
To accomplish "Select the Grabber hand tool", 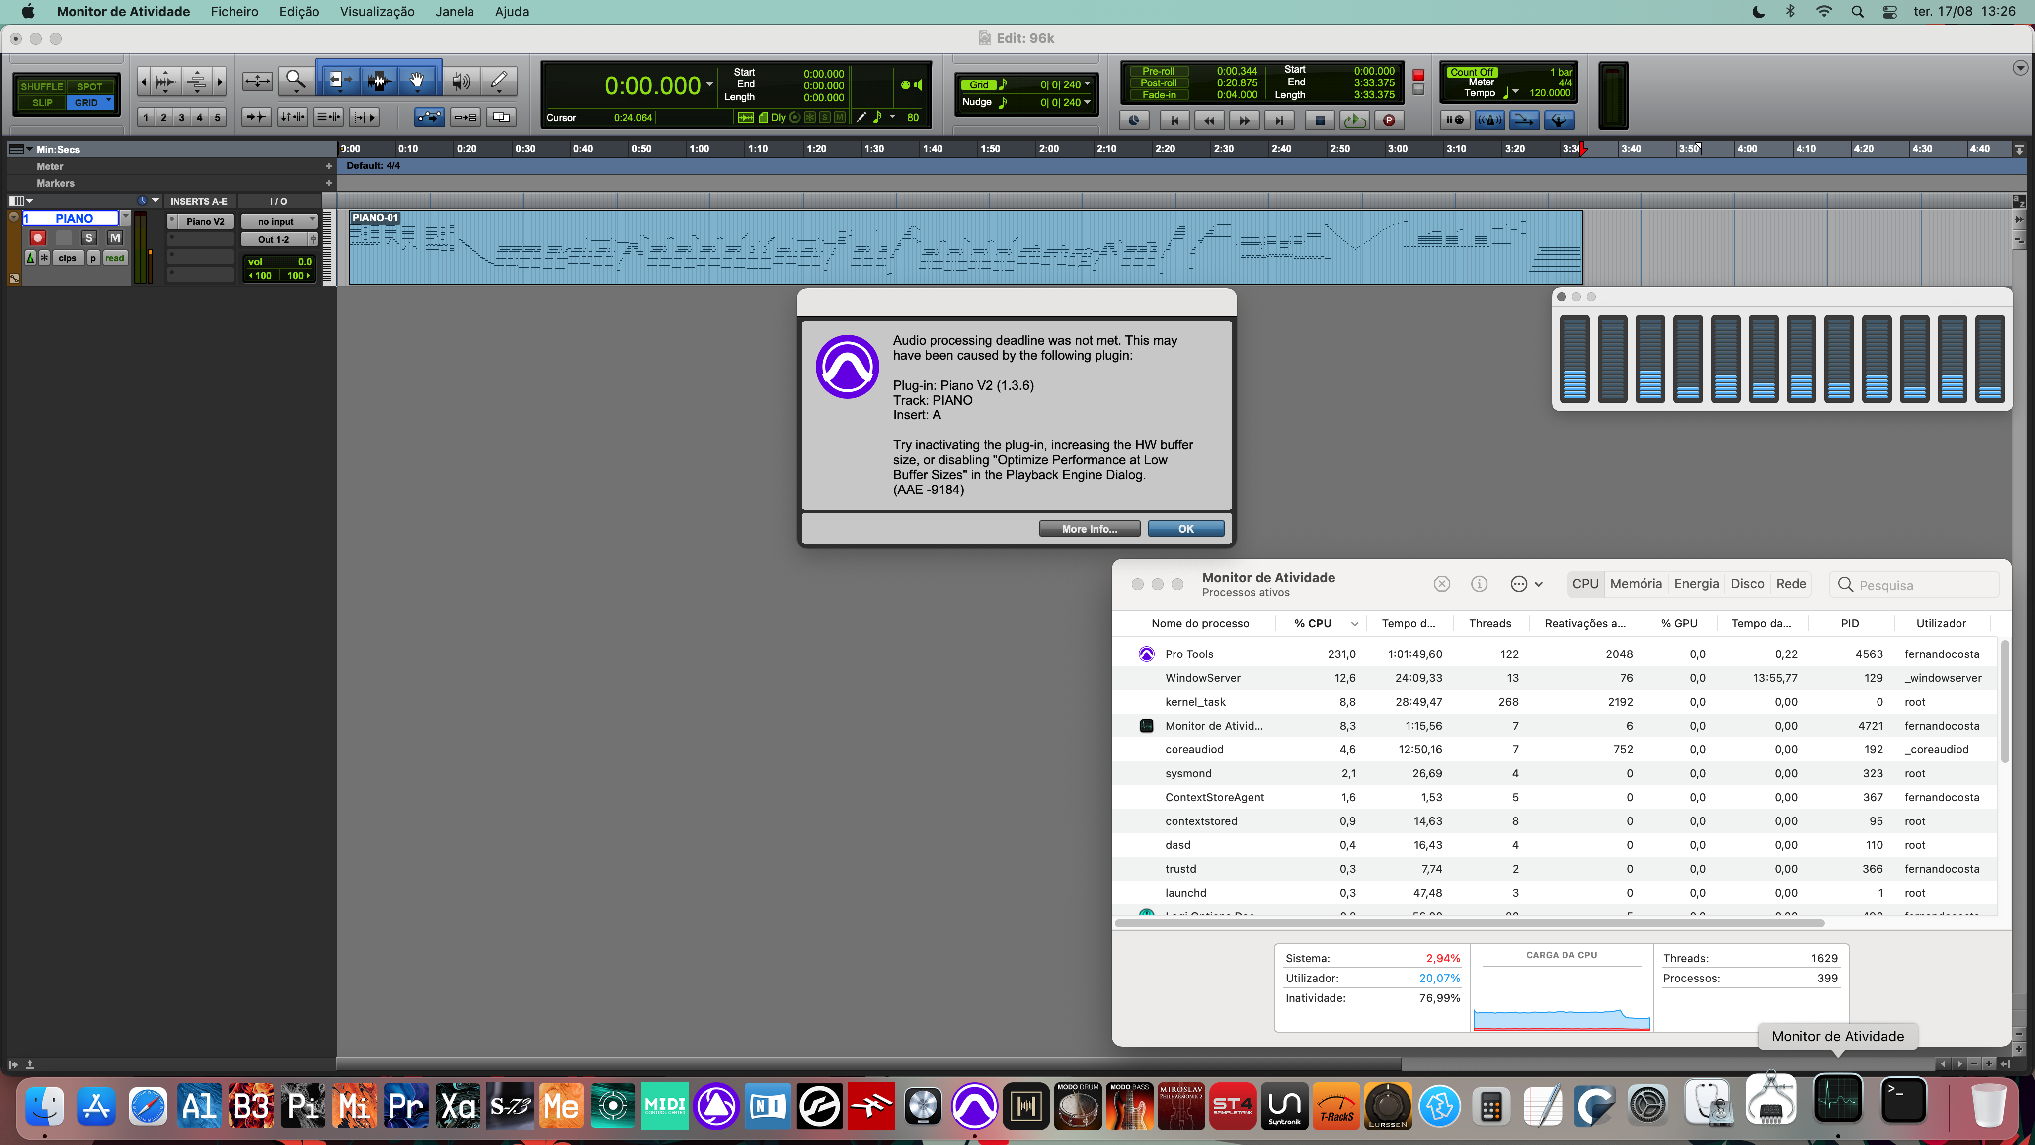I will point(417,80).
